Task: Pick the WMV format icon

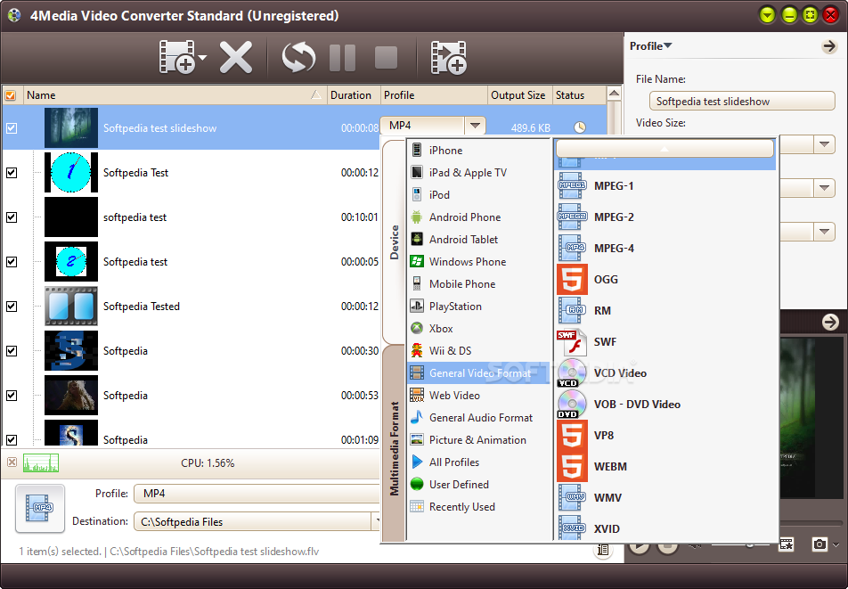Action: (x=572, y=497)
